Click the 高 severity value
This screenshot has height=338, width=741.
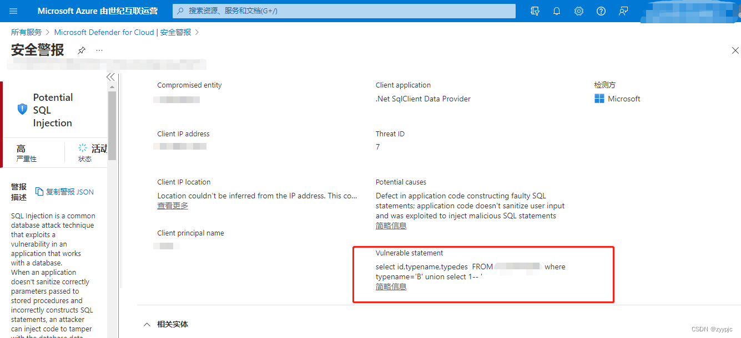[x=21, y=148]
